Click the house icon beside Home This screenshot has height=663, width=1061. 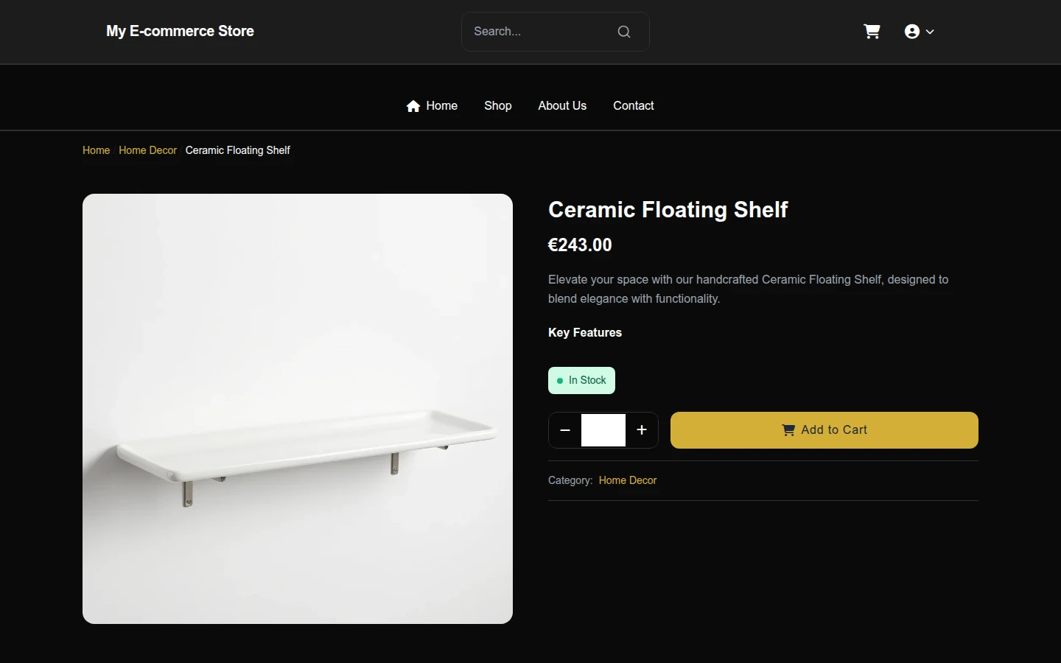[413, 106]
